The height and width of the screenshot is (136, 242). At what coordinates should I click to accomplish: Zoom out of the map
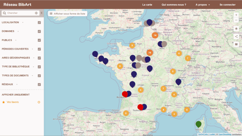pyautogui.click(x=236, y=20)
